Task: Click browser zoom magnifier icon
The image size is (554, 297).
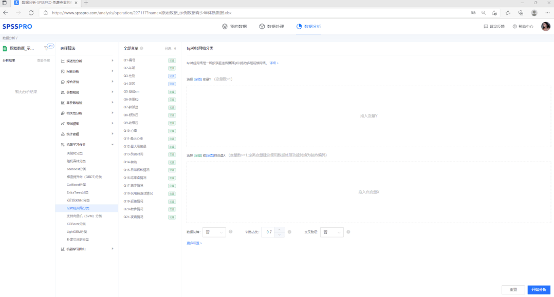Action: (483, 13)
